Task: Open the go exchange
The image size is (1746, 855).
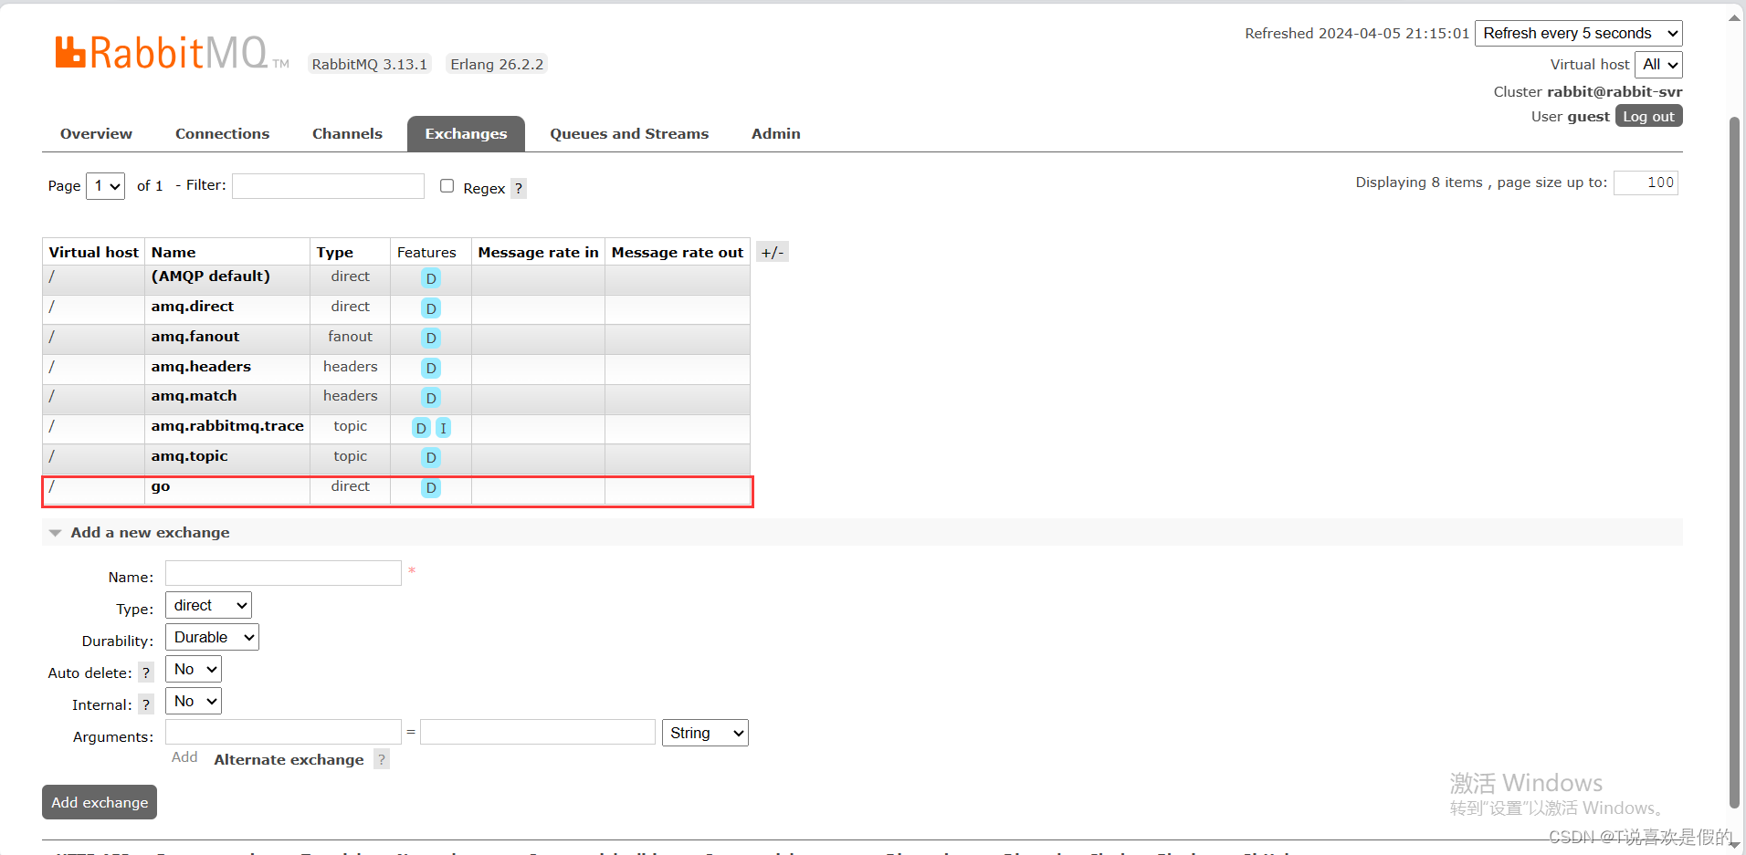Action: [x=161, y=486]
